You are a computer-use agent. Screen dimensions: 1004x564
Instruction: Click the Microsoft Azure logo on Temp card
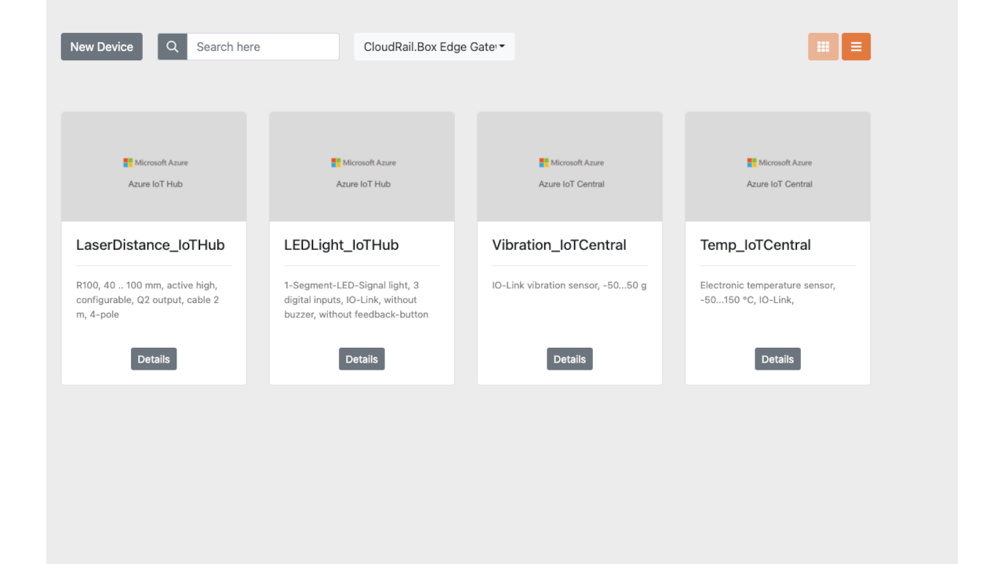(779, 163)
